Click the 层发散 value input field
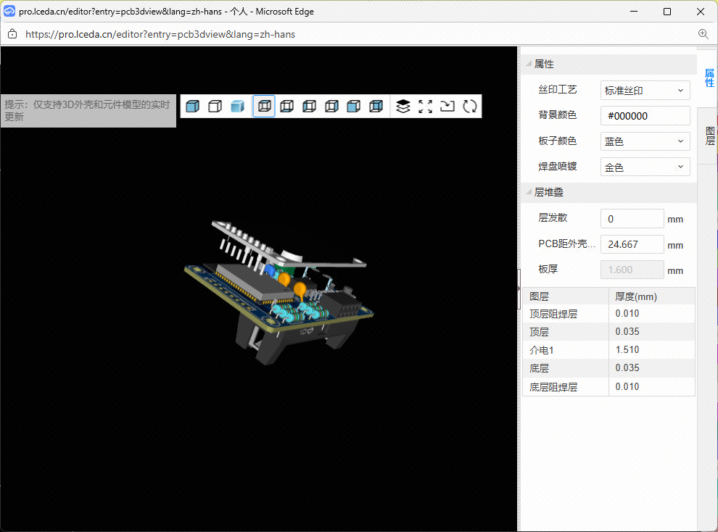This screenshot has width=718, height=532. (x=632, y=219)
